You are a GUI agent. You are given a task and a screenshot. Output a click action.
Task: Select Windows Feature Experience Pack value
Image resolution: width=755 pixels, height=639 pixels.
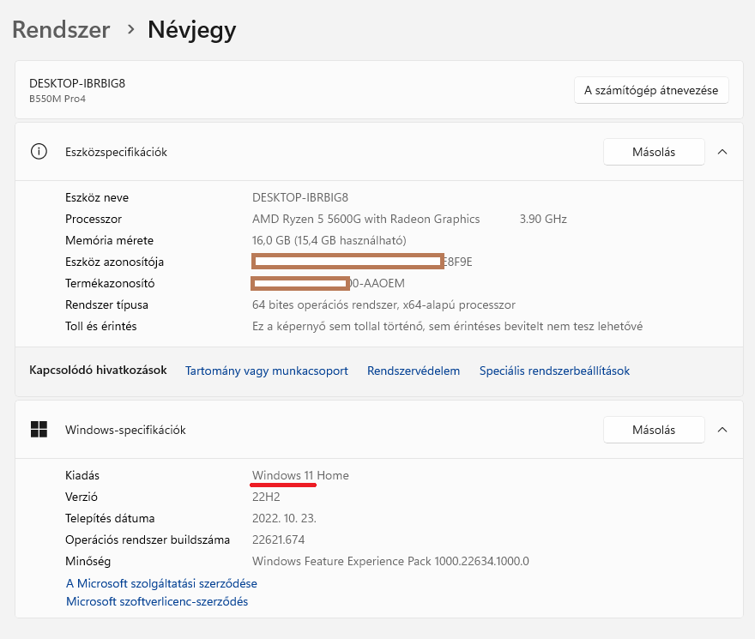coord(390,561)
